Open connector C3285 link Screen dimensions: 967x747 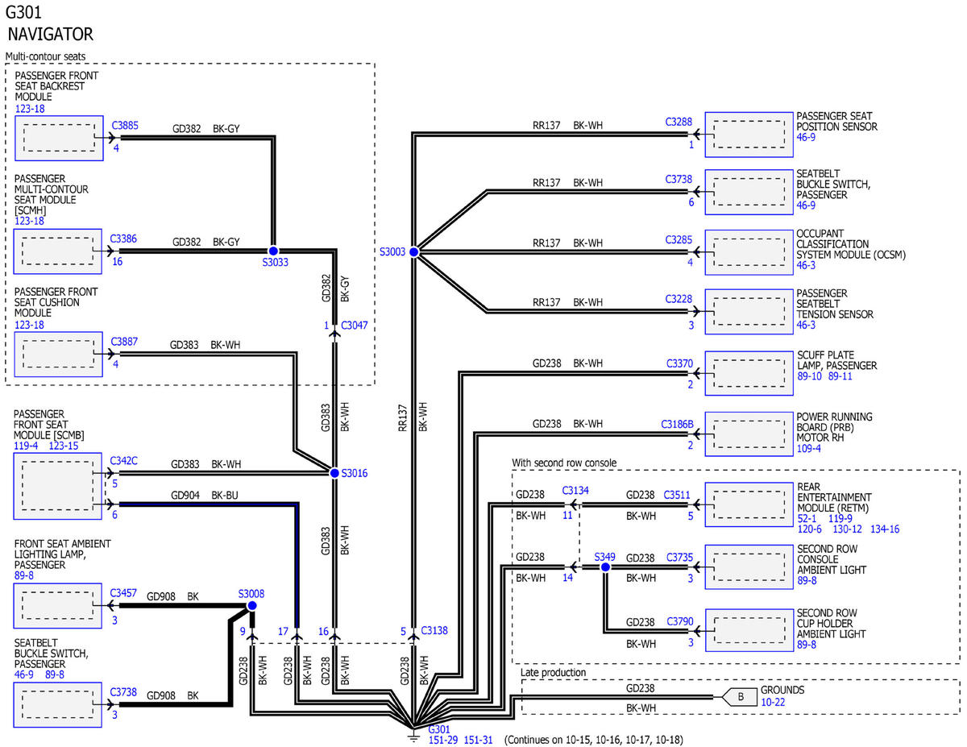click(679, 239)
